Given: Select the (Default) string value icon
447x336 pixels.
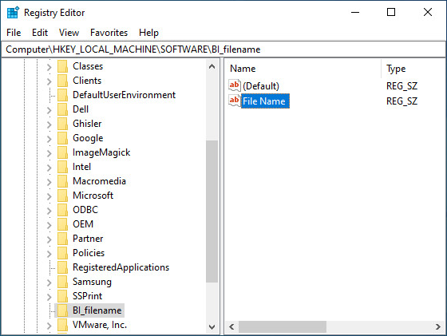Looking at the screenshot, I should [235, 85].
